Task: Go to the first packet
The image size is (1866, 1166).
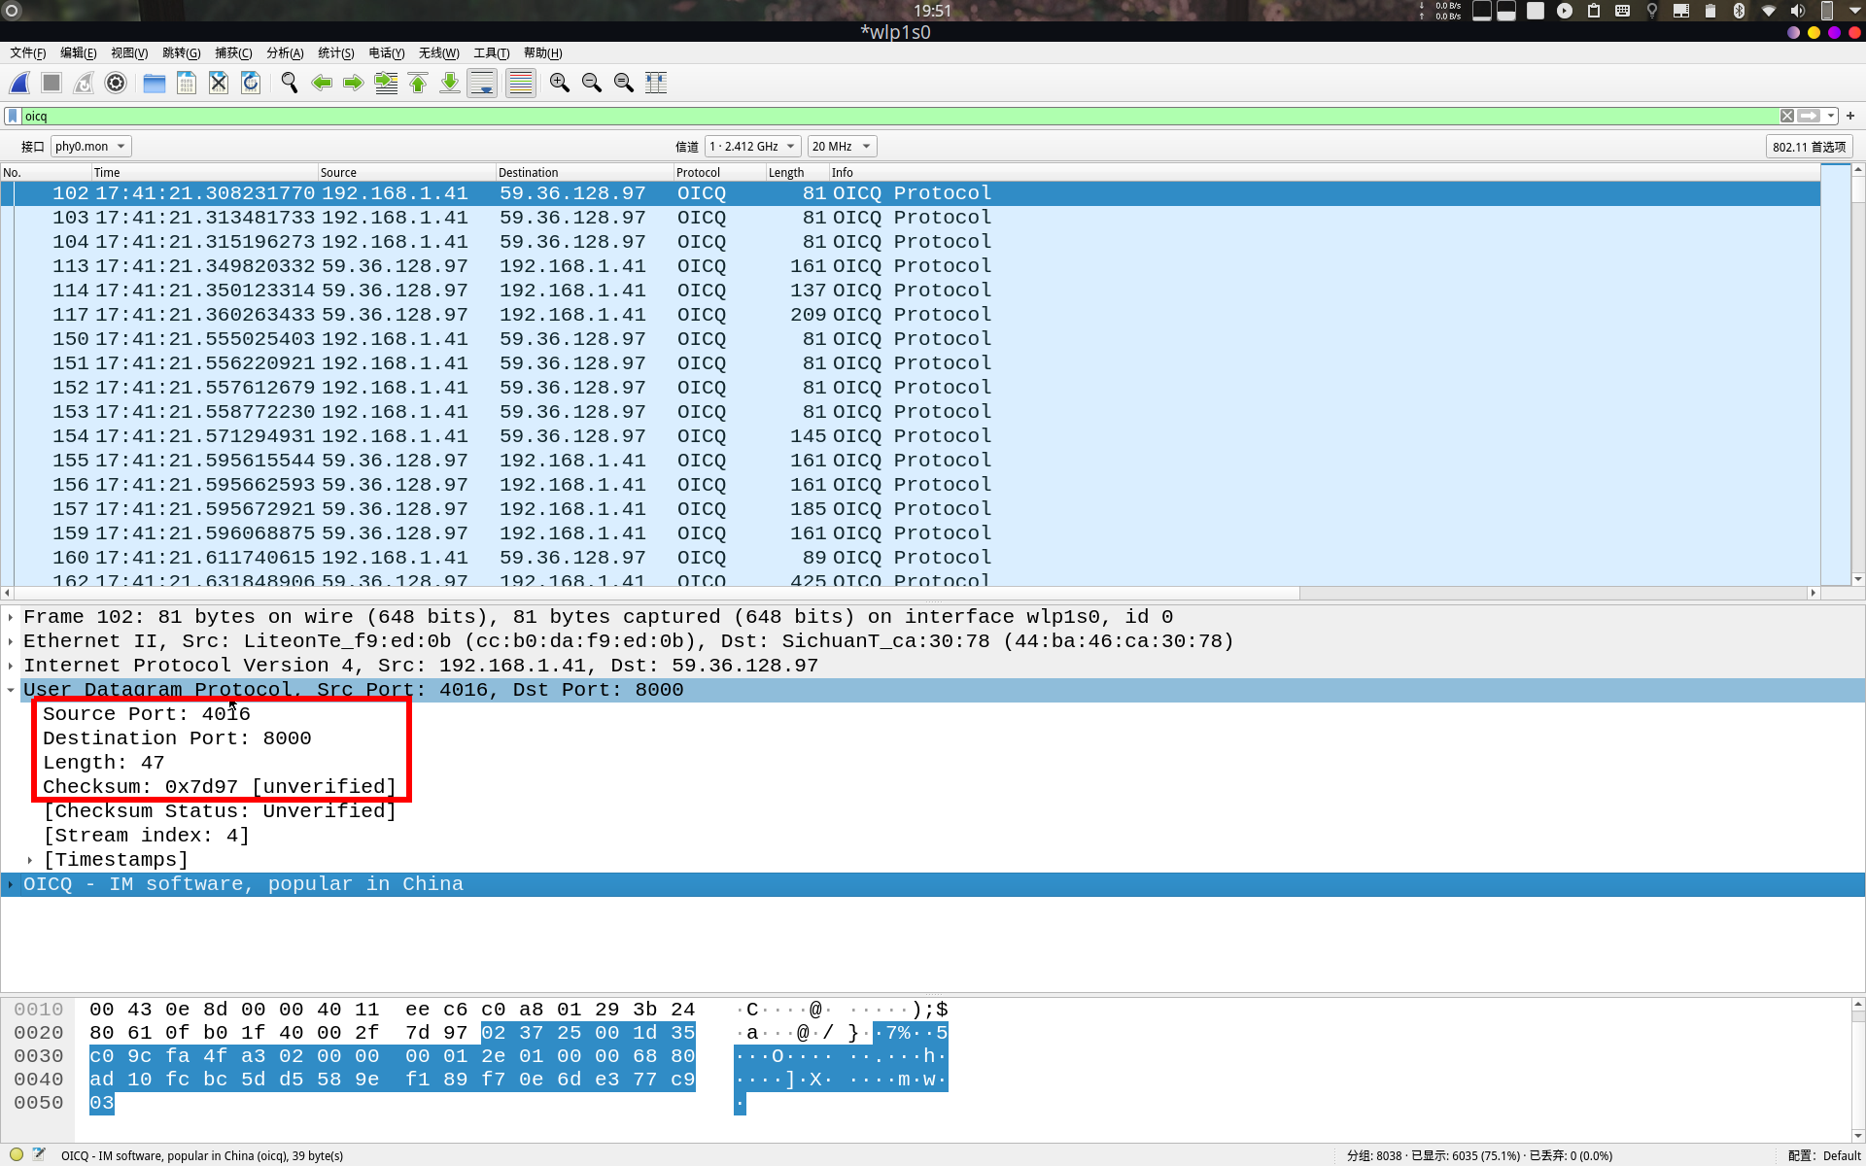Action: [418, 84]
